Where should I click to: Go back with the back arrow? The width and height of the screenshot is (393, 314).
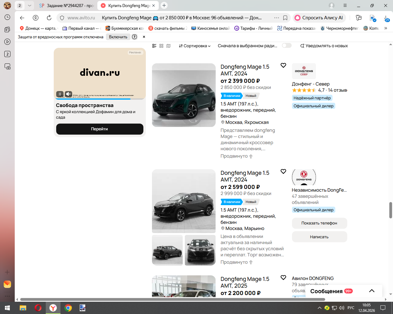coord(22,18)
